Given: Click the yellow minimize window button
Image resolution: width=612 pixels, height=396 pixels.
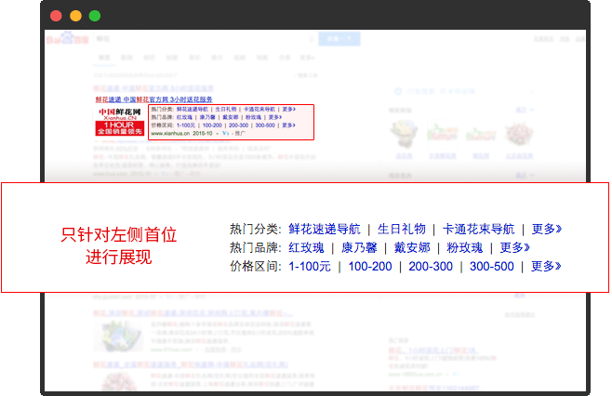Looking at the screenshot, I should (x=74, y=16).
